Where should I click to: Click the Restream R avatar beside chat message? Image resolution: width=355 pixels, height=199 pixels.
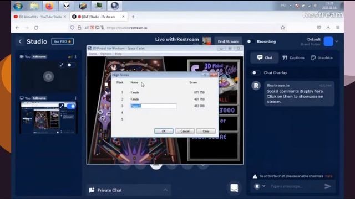pyautogui.click(x=256, y=86)
